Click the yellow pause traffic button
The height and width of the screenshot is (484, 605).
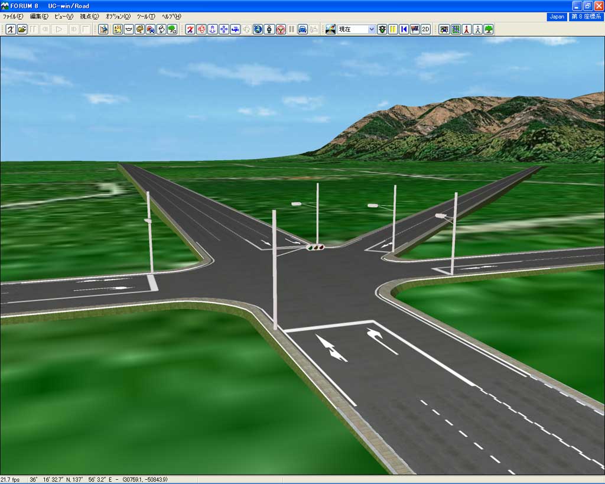click(x=393, y=30)
